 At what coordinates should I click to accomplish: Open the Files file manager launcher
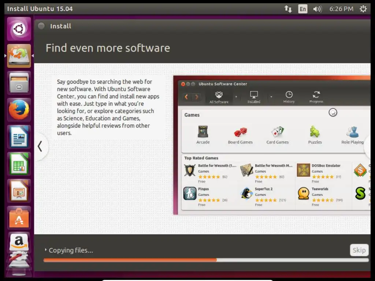[19, 83]
